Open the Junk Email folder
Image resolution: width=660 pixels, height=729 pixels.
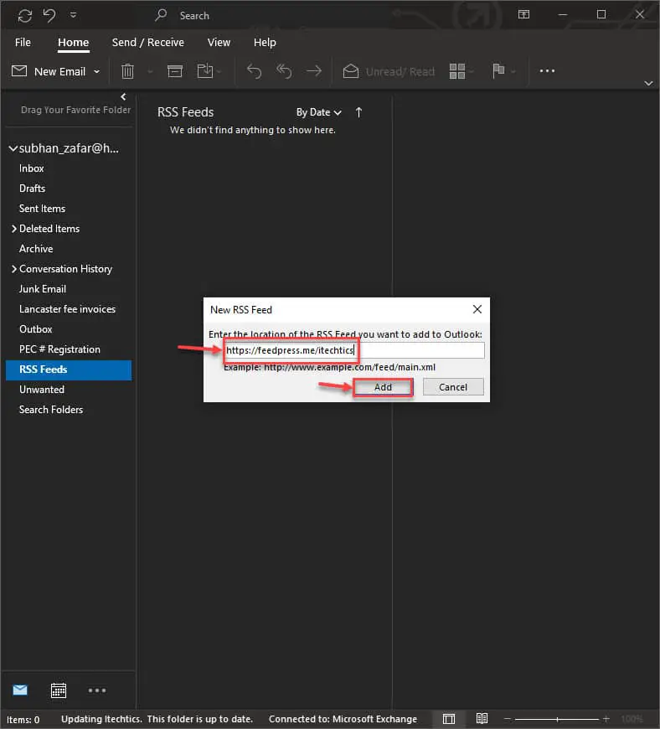(x=42, y=289)
